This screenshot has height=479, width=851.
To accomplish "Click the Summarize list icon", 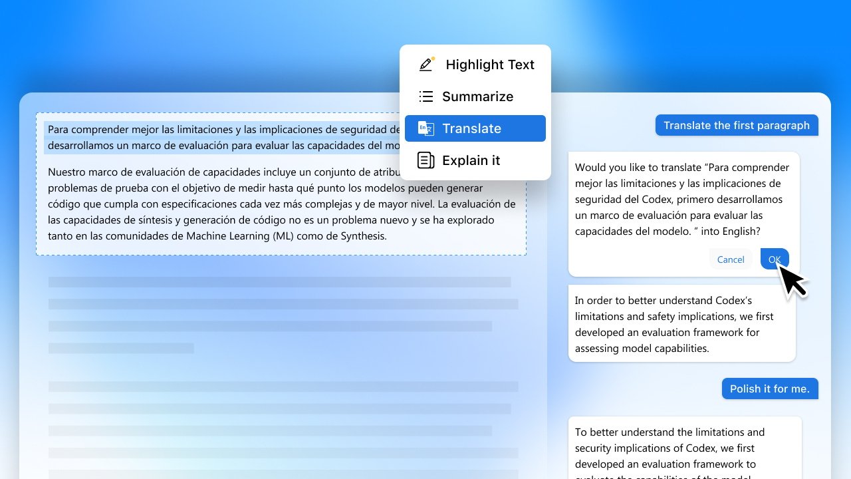I will 425,96.
